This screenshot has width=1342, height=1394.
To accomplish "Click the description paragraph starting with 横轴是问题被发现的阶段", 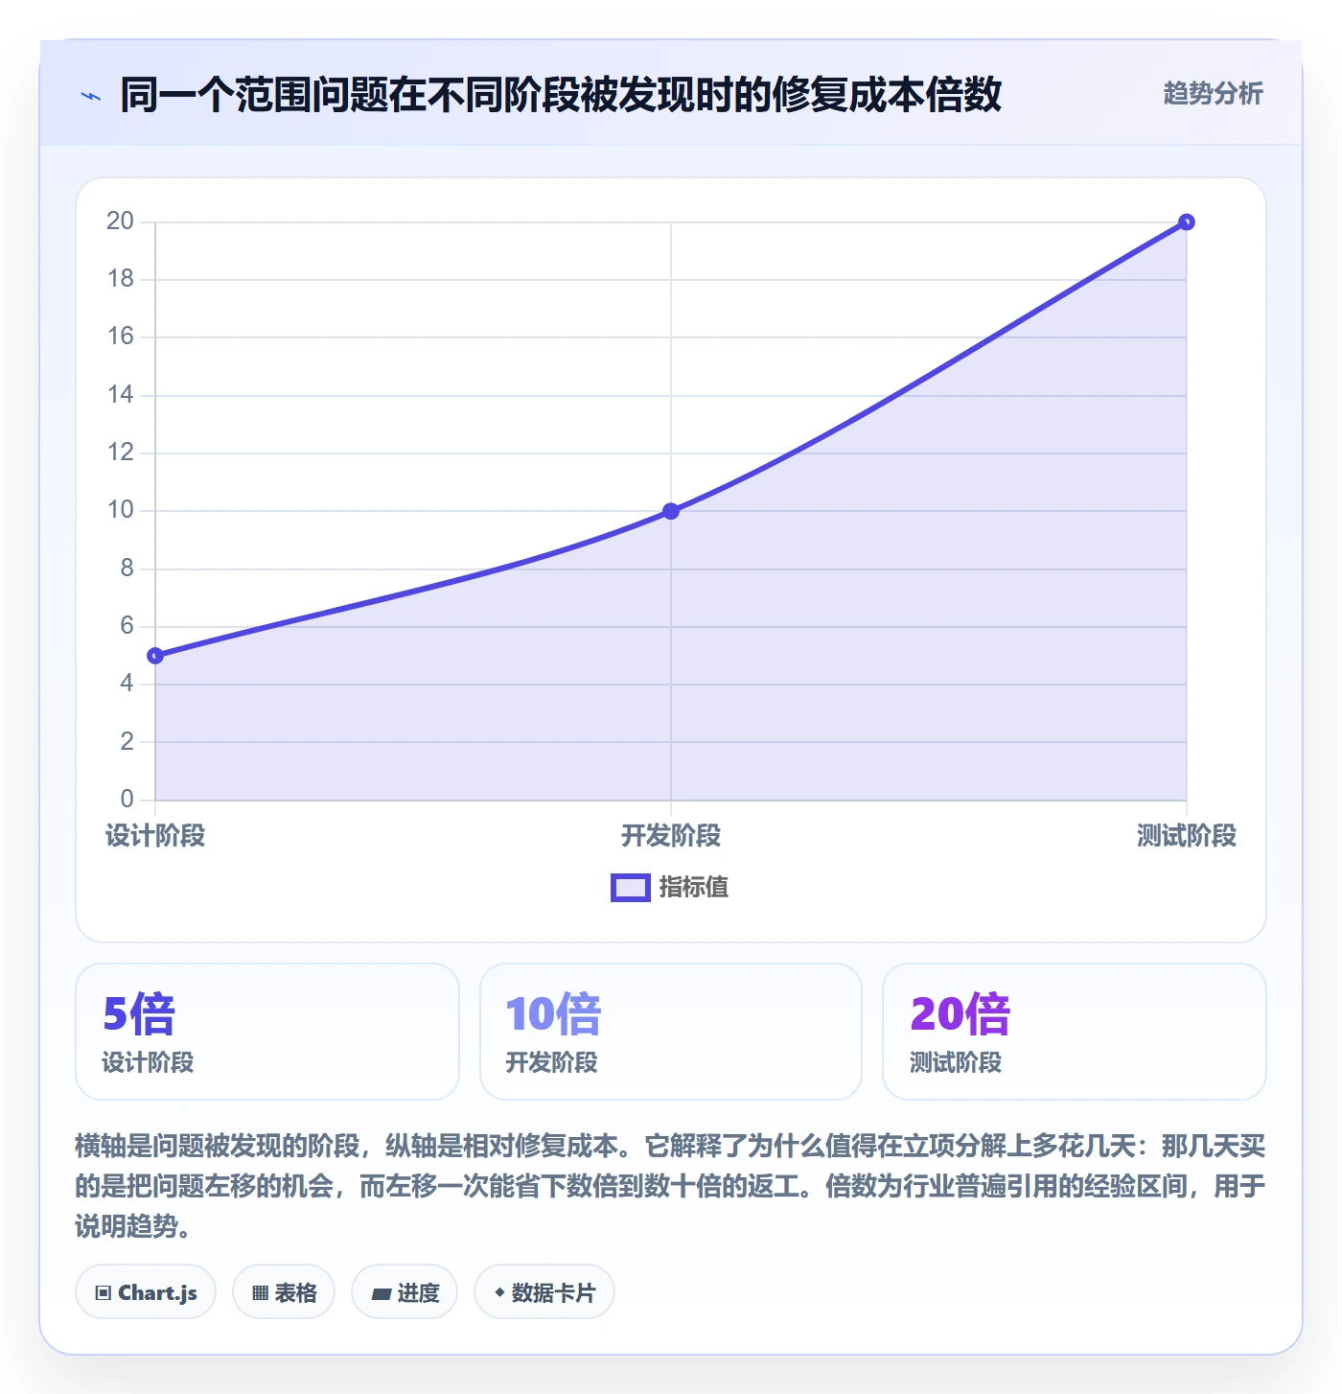I will (671, 1186).
